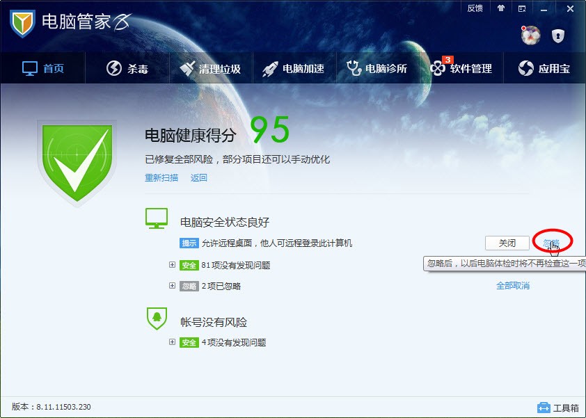
Task: Click the large green checkmark shield
Action: point(77,163)
